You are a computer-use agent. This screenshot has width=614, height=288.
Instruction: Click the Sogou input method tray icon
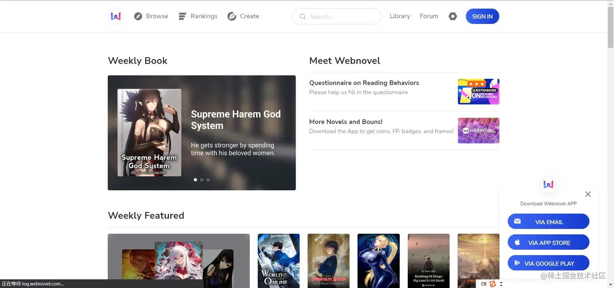493,284
